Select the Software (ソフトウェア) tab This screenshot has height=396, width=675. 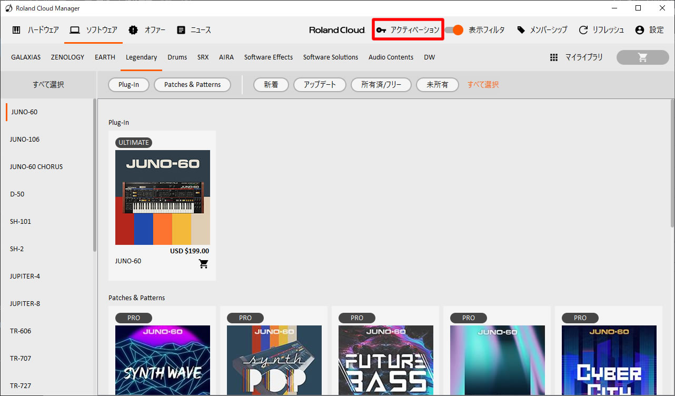pos(93,30)
